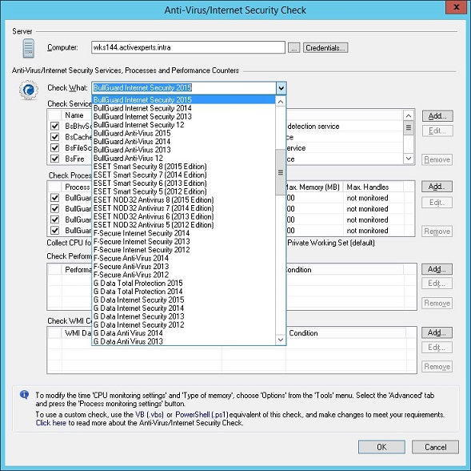Viewport: 471px width, 471px height.
Task: Open the PowerShell (.ps1) script link
Action: [202, 414]
